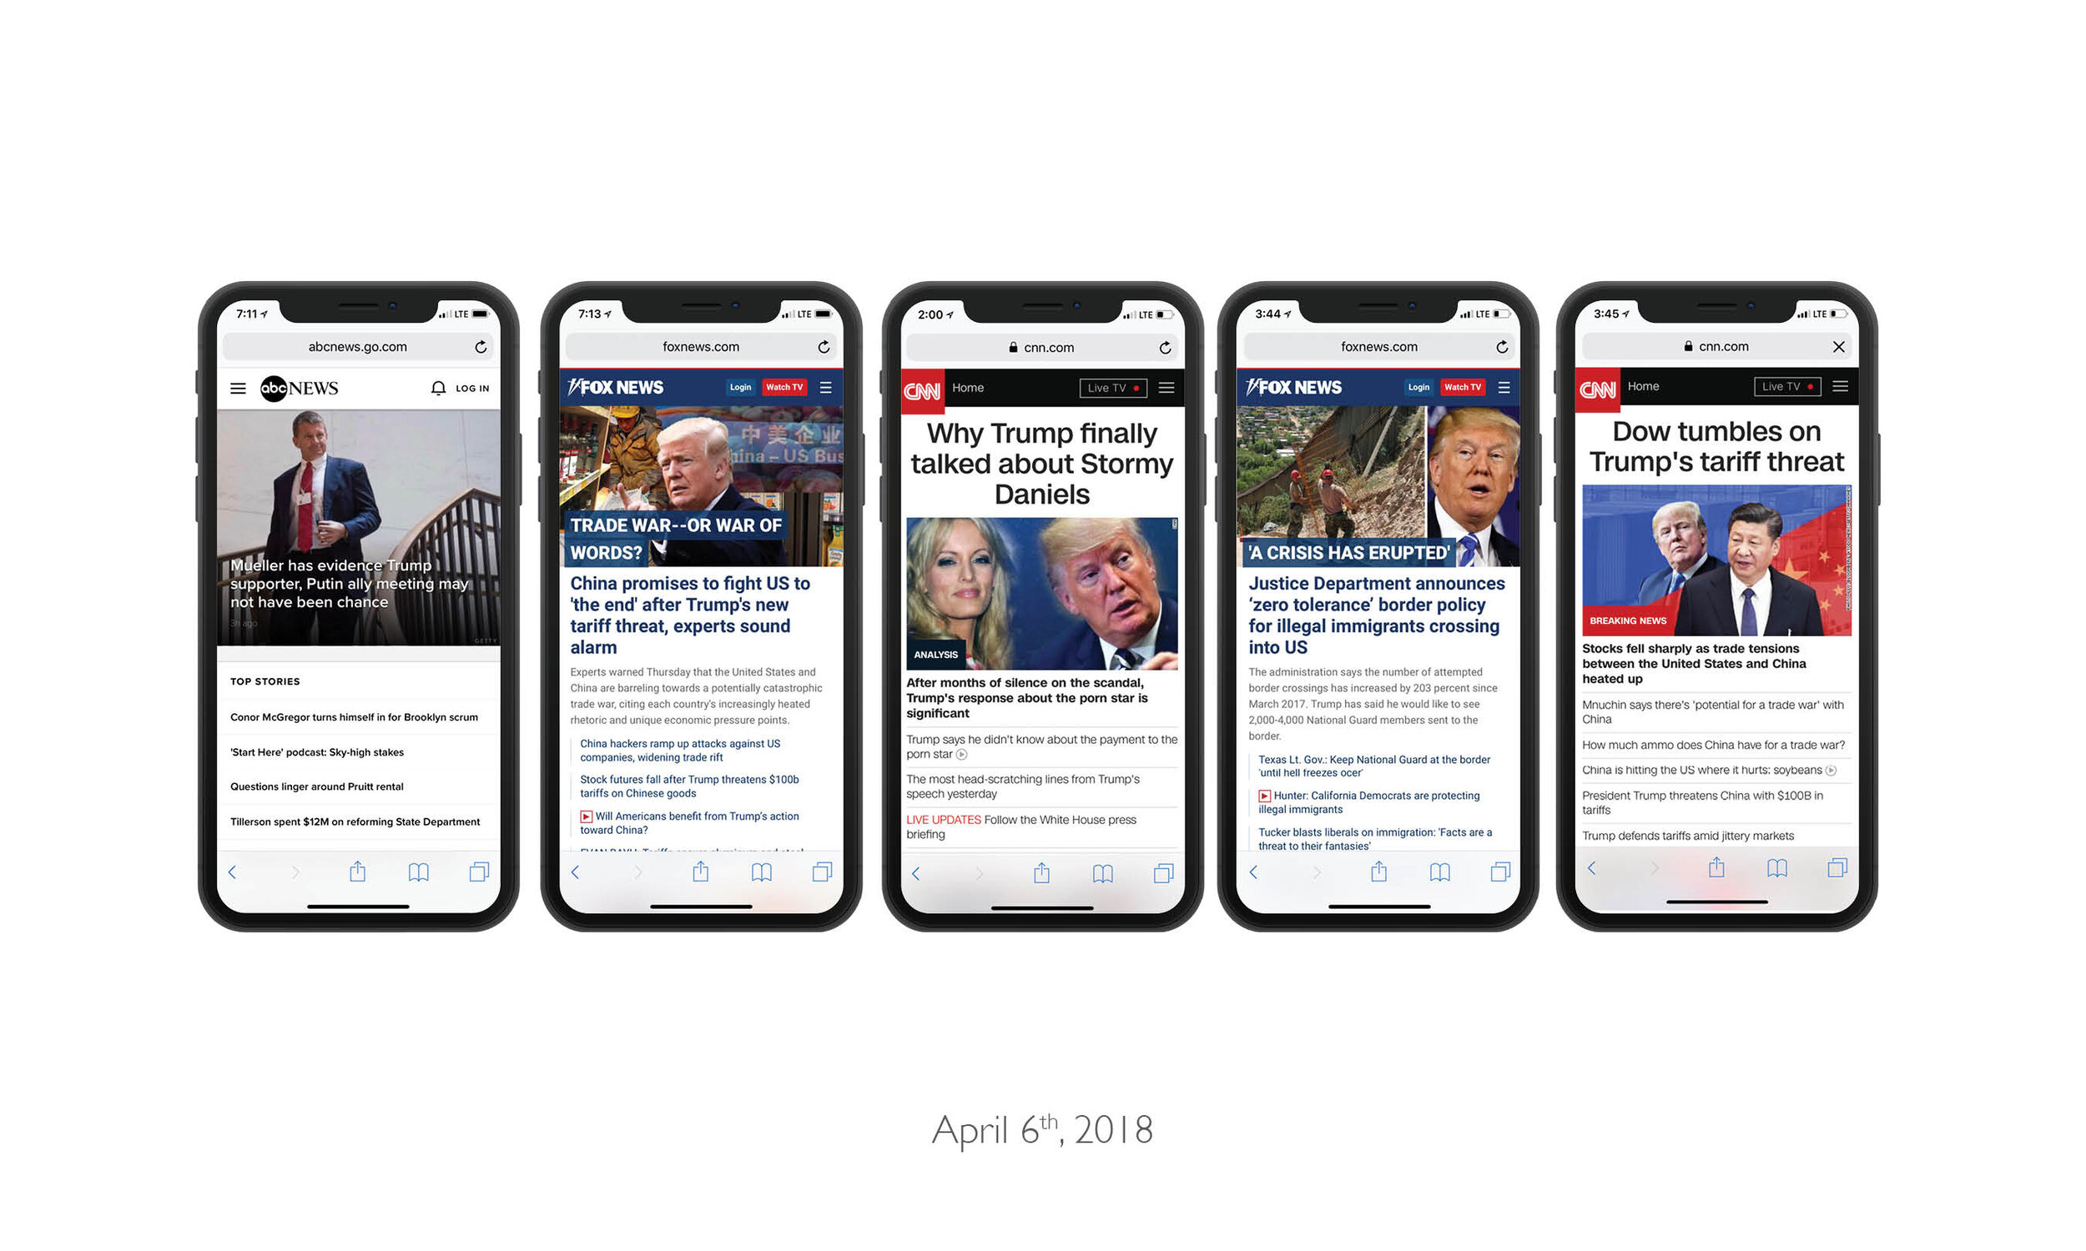Tap Stormy Daniels story thumbnail on CNN
The height and width of the screenshot is (1251, 2086).
point(1039,595)
